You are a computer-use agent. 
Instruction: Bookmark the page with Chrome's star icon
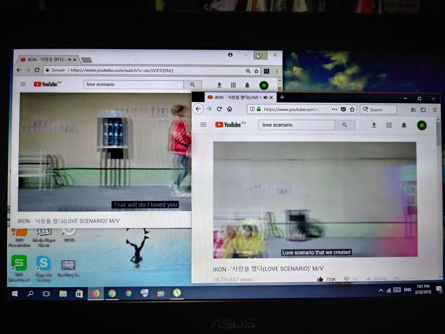point(256,71)
